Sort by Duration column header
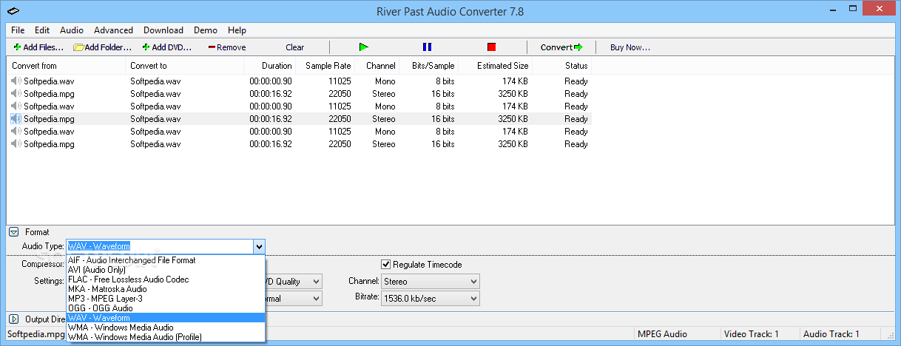Screen dimensions: 901x346 tap(270, 66)
